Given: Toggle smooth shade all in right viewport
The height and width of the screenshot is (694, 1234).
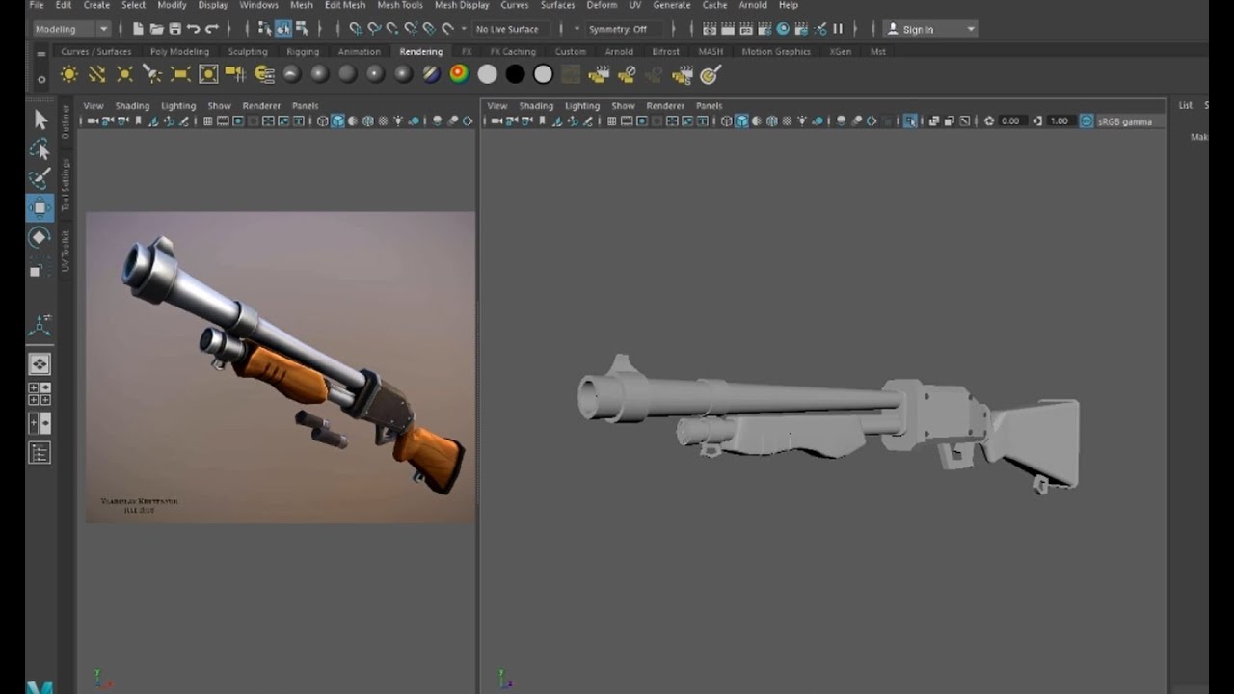Looking at the screenshot, I should pyautogui.click(x=741, y=121).
